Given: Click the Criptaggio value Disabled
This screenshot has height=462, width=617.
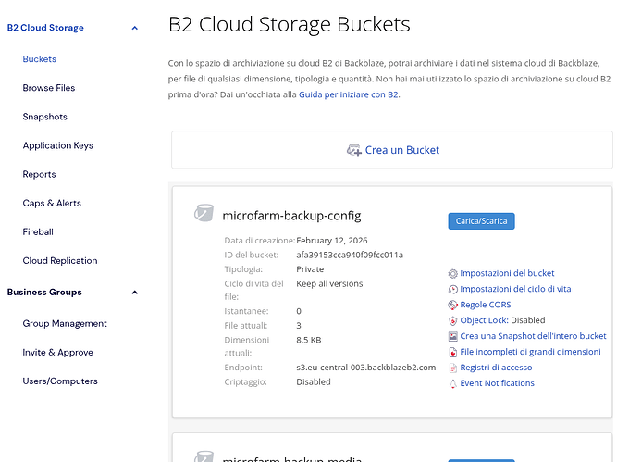Looking at the screenshot, I should coord(314,381).
